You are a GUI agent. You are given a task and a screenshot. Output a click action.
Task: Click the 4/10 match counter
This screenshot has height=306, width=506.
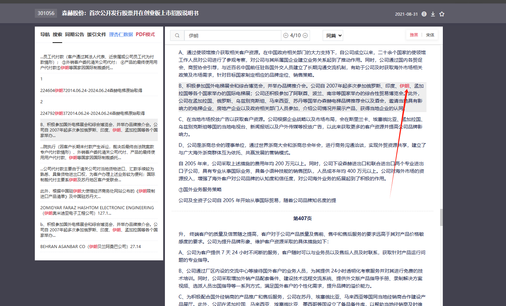295,35
